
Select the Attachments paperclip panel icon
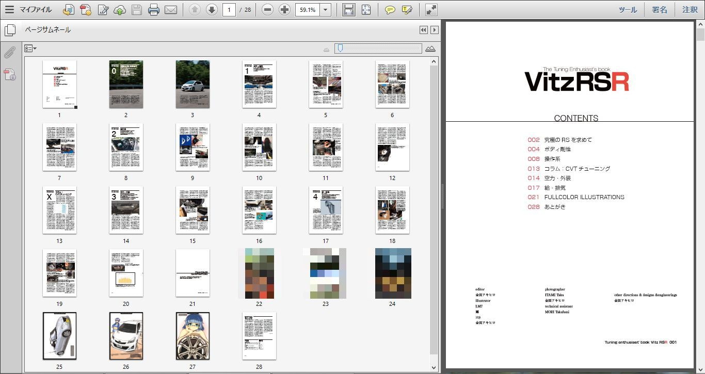(9, 52)
